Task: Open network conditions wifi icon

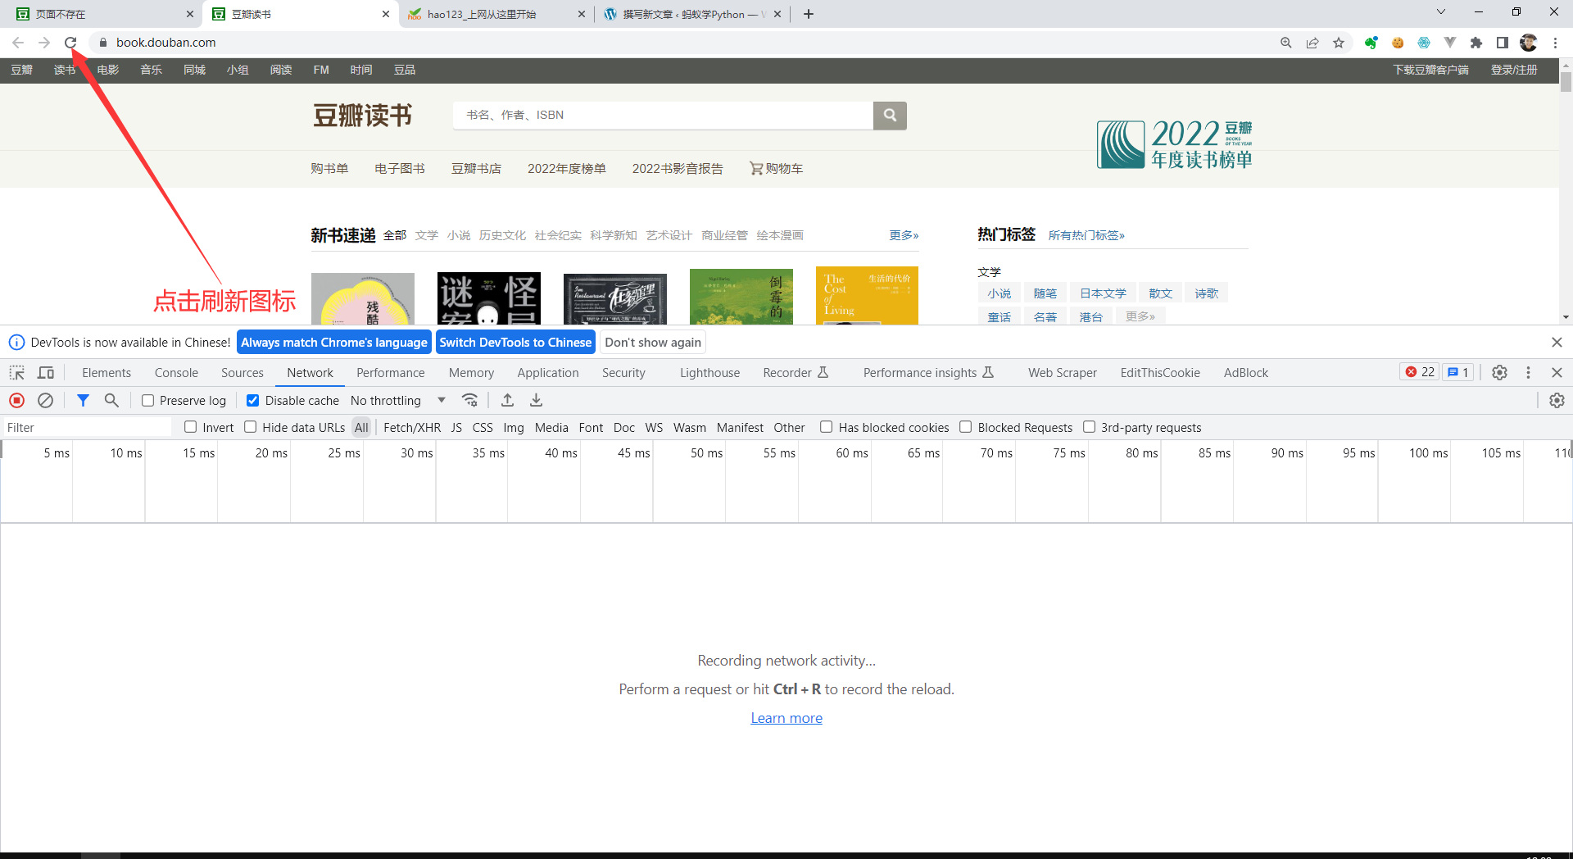Action: [469, 400]
